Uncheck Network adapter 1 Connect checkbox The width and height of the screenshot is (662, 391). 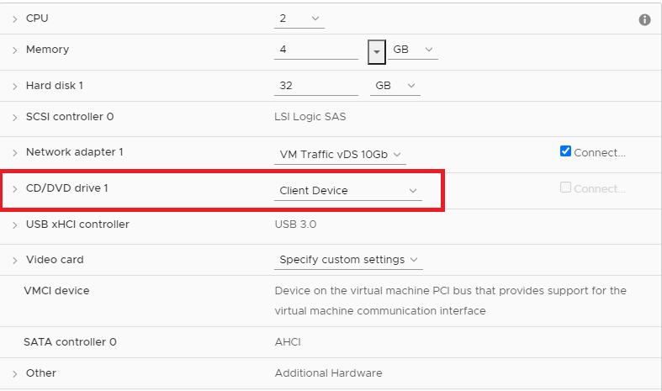(565, 152)
